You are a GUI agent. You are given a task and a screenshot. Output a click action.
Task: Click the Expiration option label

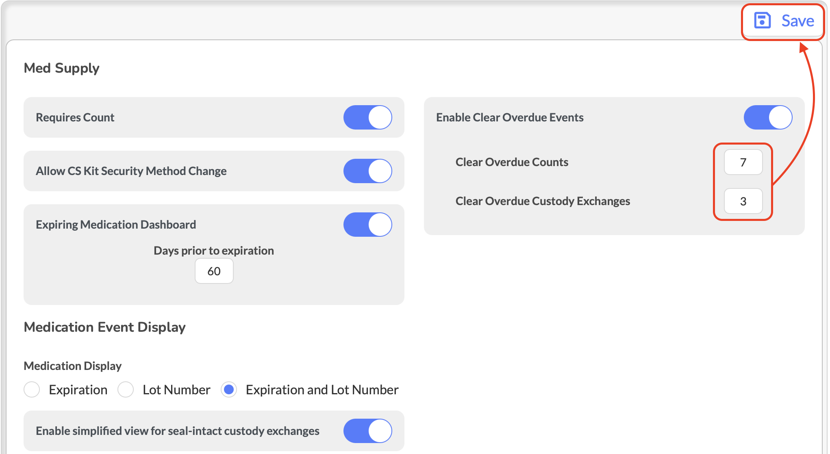[78, 390]
